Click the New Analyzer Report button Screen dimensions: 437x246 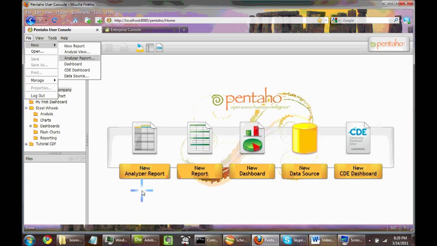(x=144, y=171)
